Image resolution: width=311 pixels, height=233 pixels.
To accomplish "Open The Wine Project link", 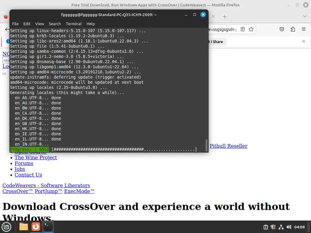I will [x=36, y=157].
